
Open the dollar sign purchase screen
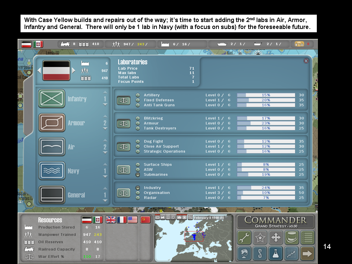tap(260, 253)
